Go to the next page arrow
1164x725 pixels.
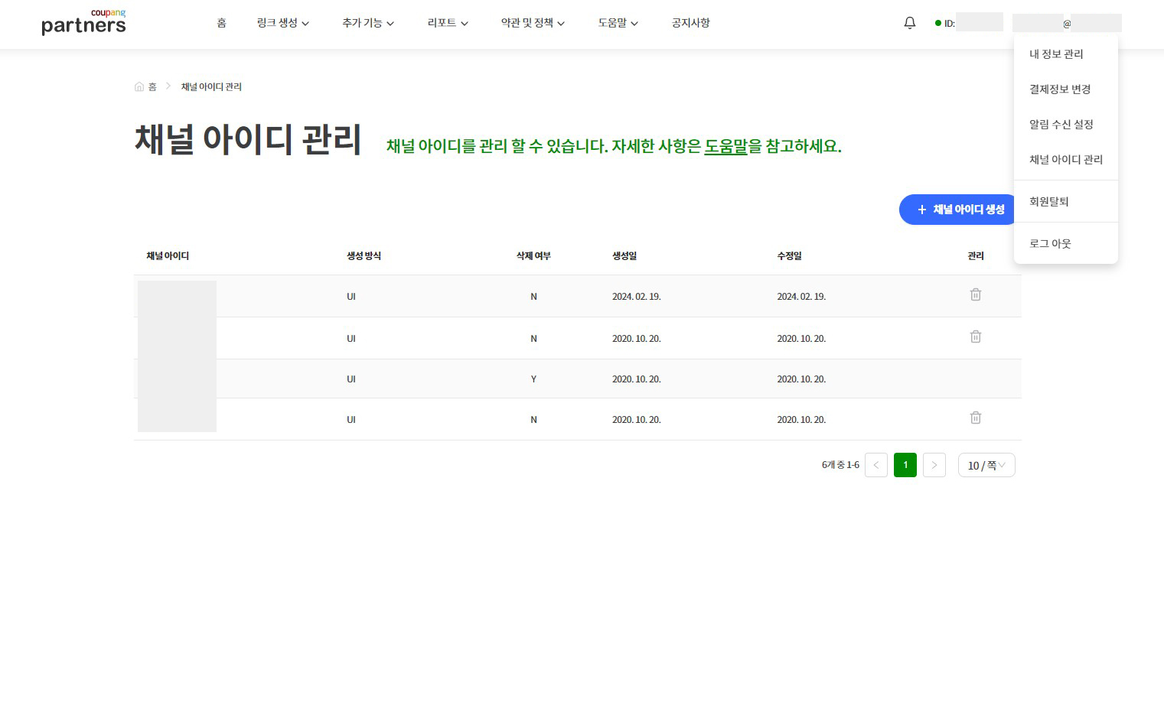[934, 465]
